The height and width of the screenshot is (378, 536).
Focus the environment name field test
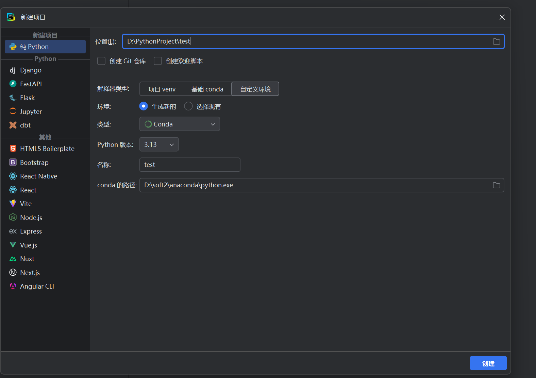pyautogui.click(x=190, y=165)
